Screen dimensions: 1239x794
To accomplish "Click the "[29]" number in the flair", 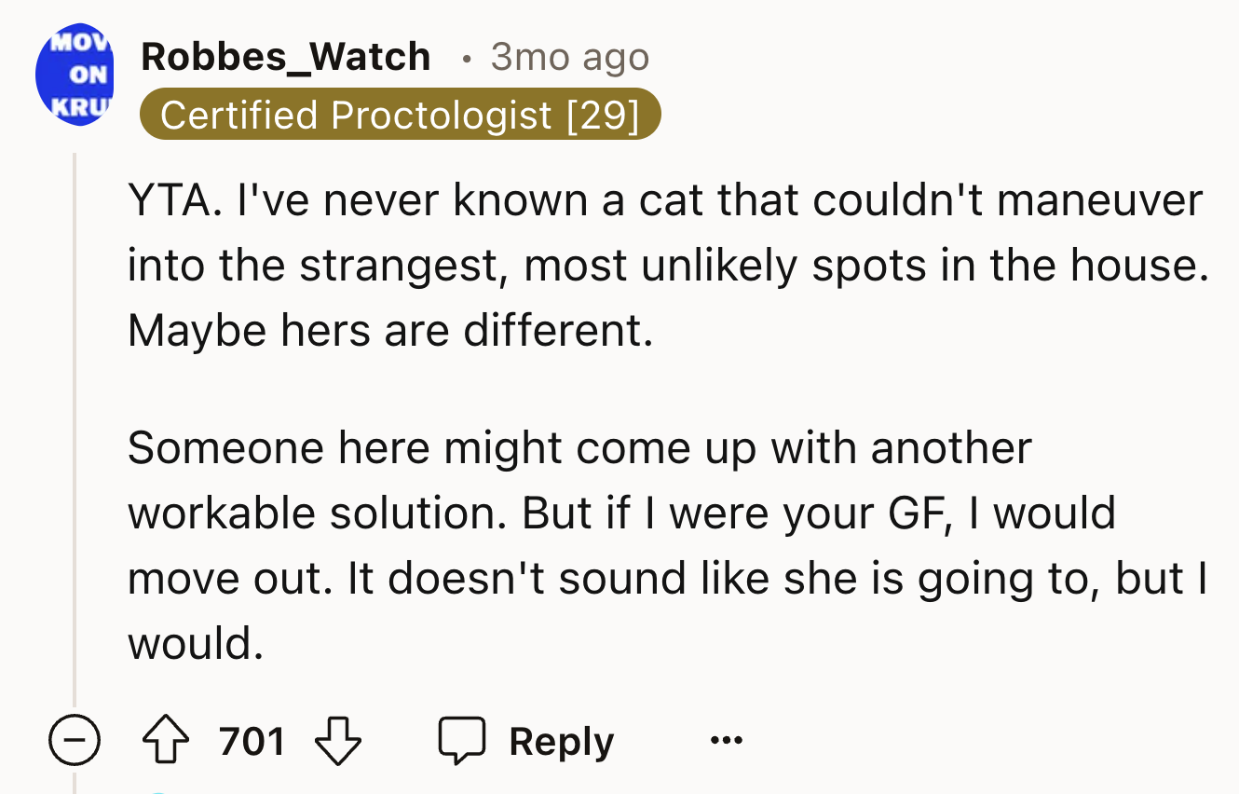I will (x=602, y=115).
